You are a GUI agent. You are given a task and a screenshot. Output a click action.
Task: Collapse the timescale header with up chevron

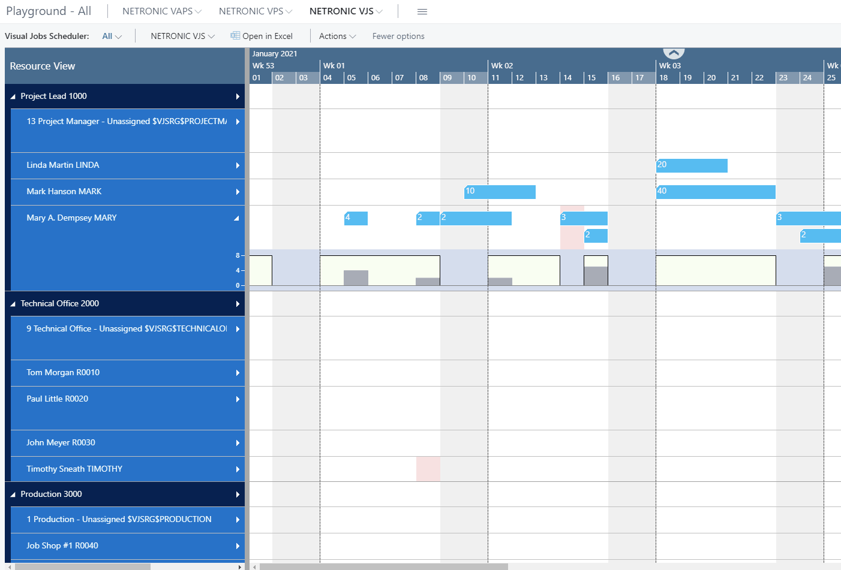coord(674,53)
